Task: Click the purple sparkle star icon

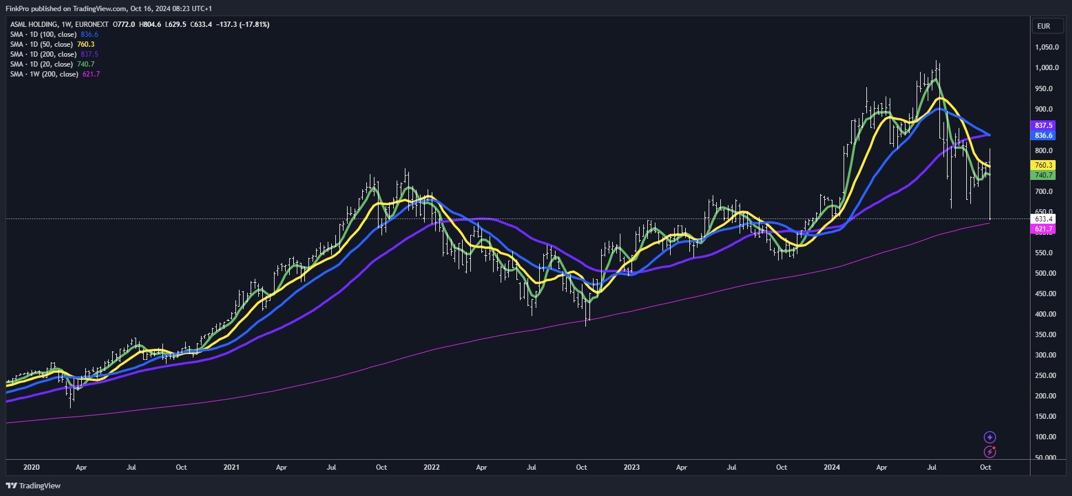Action: pyautogui.click(x=990, y=437)
